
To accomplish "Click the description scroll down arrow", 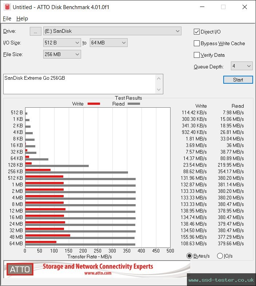I will (x=159, y=90).
